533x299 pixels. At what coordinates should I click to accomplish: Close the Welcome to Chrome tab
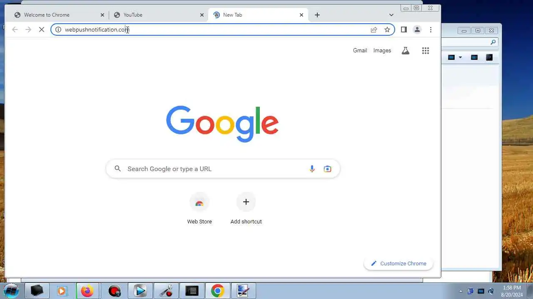coord(102,15)
